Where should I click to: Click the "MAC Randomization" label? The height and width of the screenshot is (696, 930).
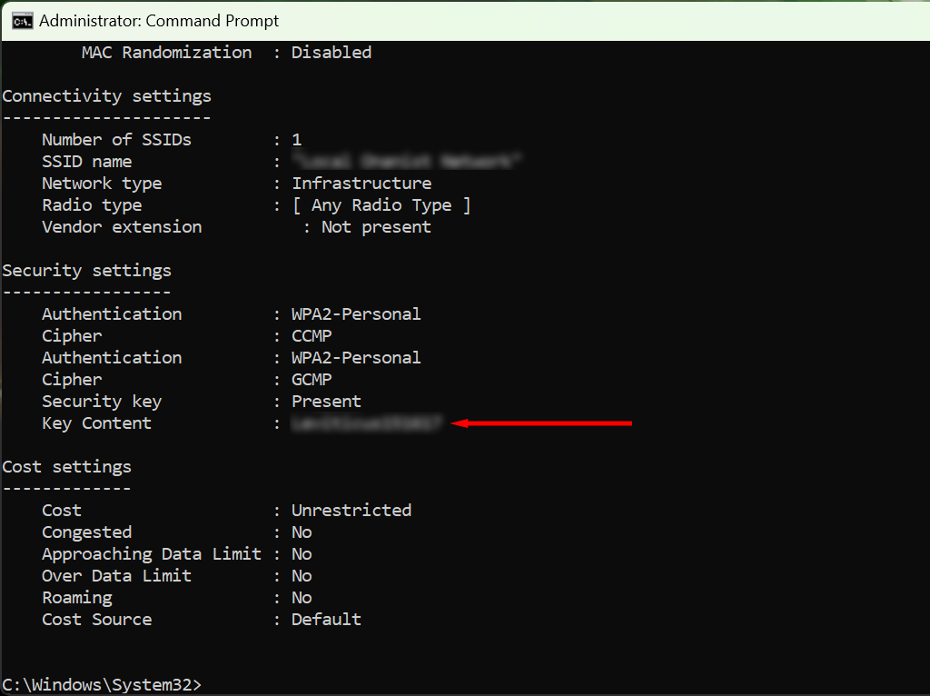[166, 53]
